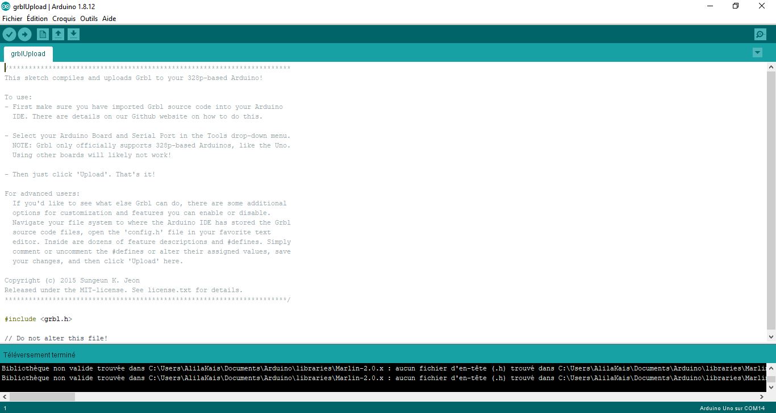Click the 'Navigate your file system' comment line
776x413 pixels.
point(152,222)
